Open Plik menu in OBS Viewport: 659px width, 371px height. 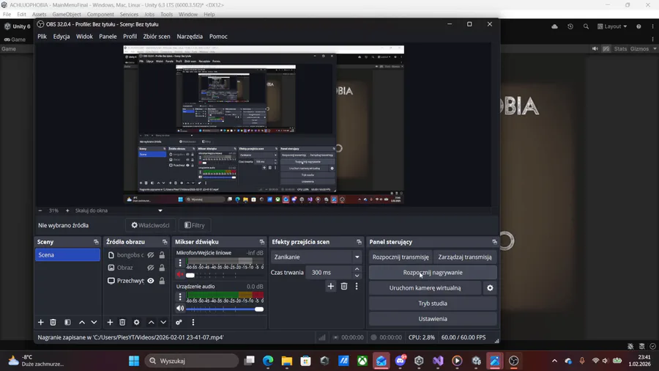(x=42, y=37)
